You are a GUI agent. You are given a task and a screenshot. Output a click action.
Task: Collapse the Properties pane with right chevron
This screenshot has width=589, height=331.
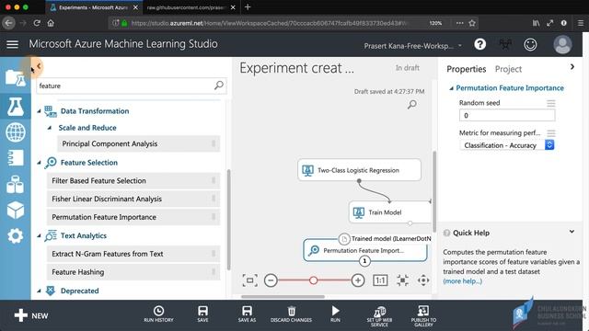(572, 67)
